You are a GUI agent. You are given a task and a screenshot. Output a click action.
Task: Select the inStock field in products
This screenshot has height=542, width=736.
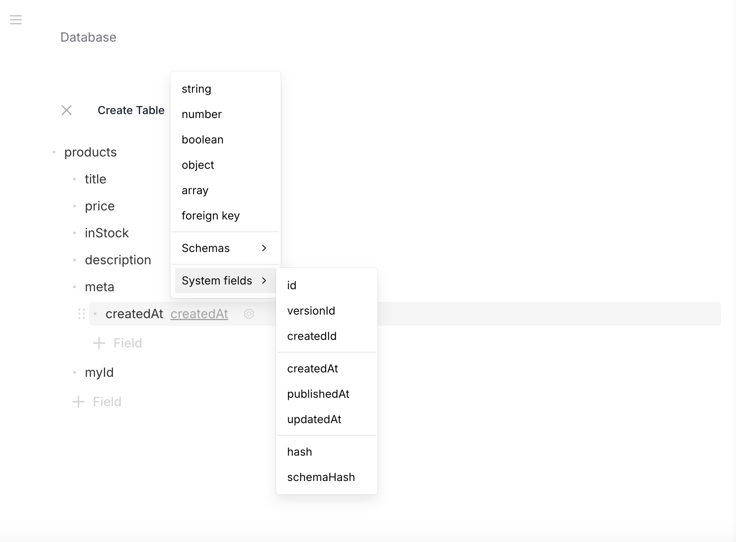[x=107, y=233]
